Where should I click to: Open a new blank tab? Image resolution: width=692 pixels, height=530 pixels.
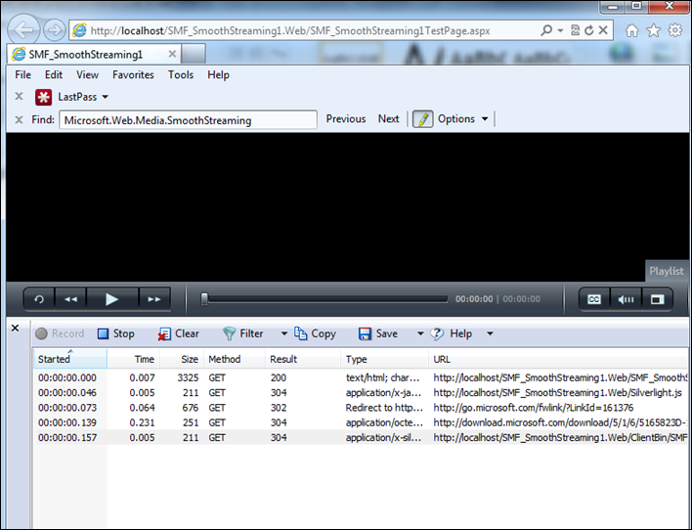click(x=194, y=55)
